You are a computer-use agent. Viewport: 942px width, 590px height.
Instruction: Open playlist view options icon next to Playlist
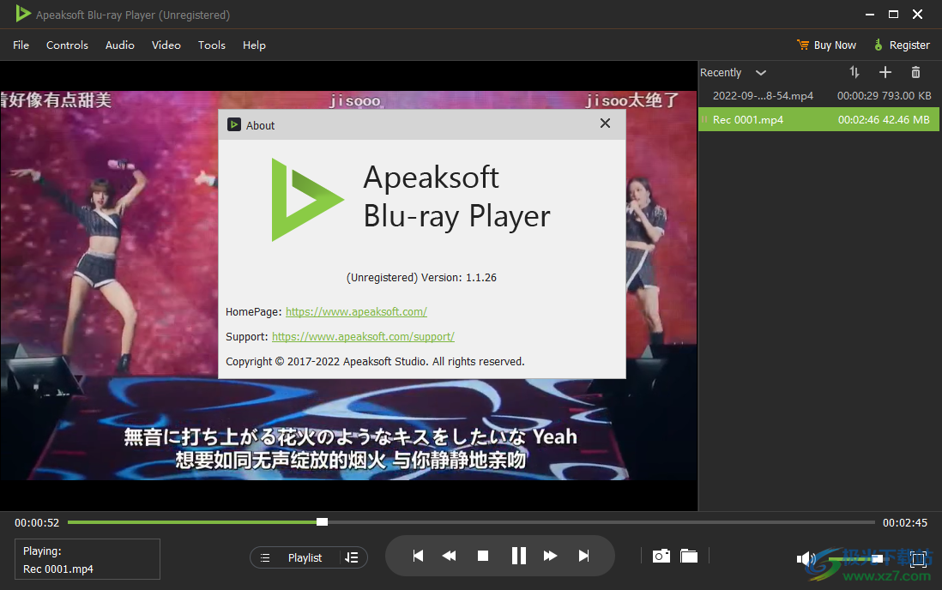point(352,557)
